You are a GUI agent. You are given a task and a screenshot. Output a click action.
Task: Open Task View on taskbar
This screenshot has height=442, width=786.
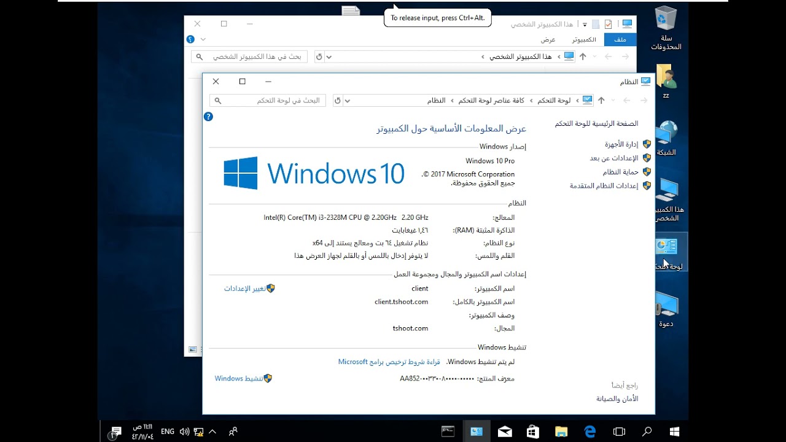pos(619,432)
